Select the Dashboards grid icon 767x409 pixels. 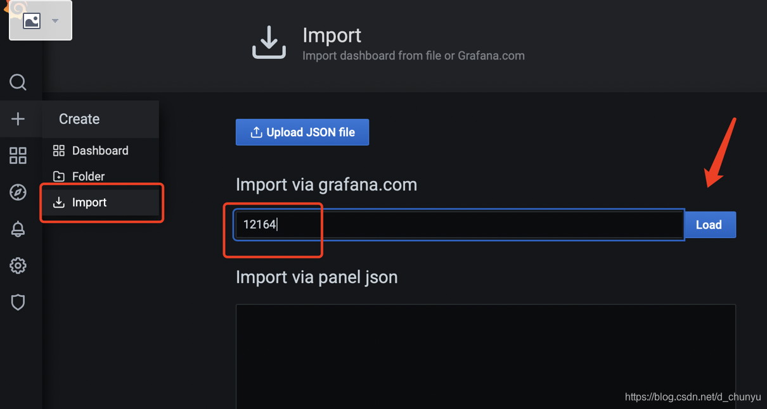(x=18, y=155)
